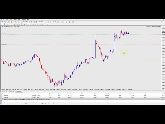The image size is (165, 124).
Task: Open the Market tab in terminal
Action: [x=40, y=103]
